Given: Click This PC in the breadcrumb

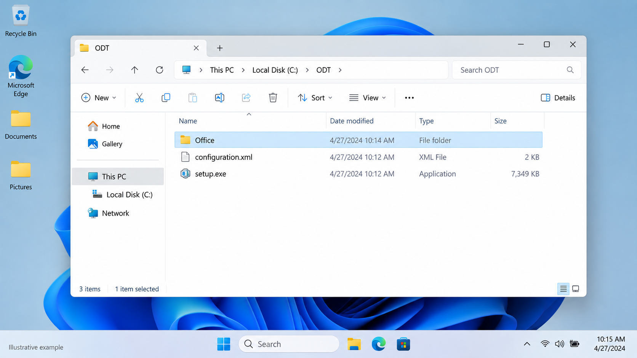Looking at the screenshot, I should click(222, 70).
